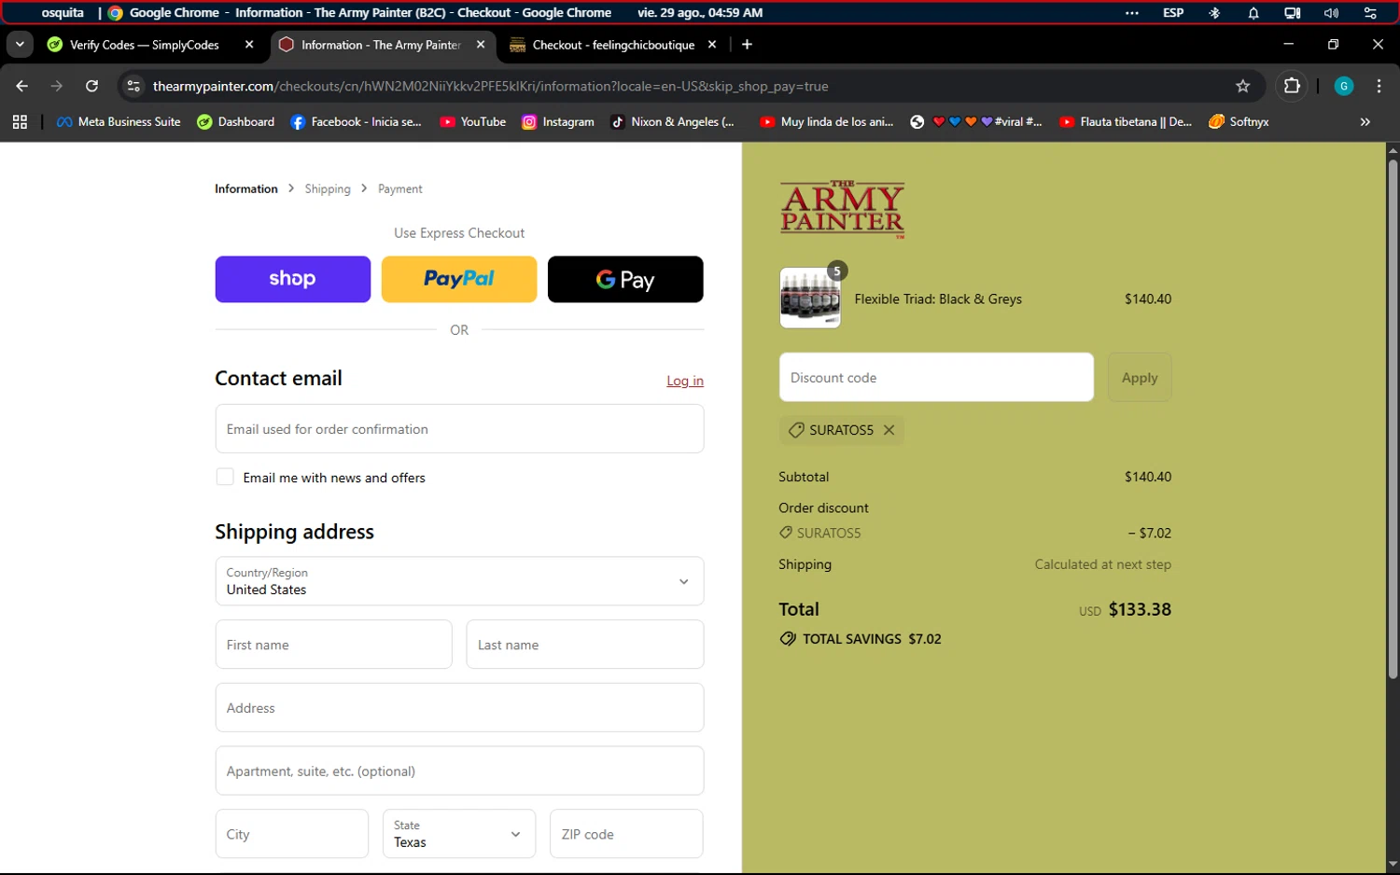Apply the discount code
This screenshot has height=875, width=1400.
(1140, 378)
